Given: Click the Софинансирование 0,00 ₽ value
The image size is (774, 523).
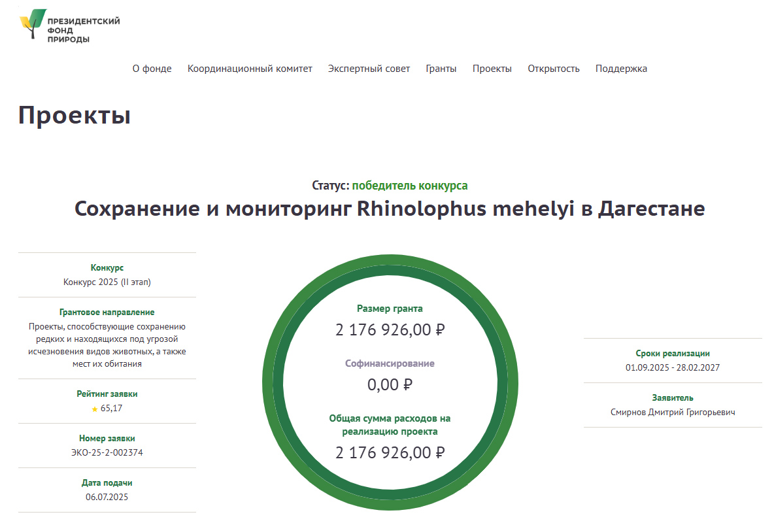Looking at the screenshot, I should coord(390,385).
